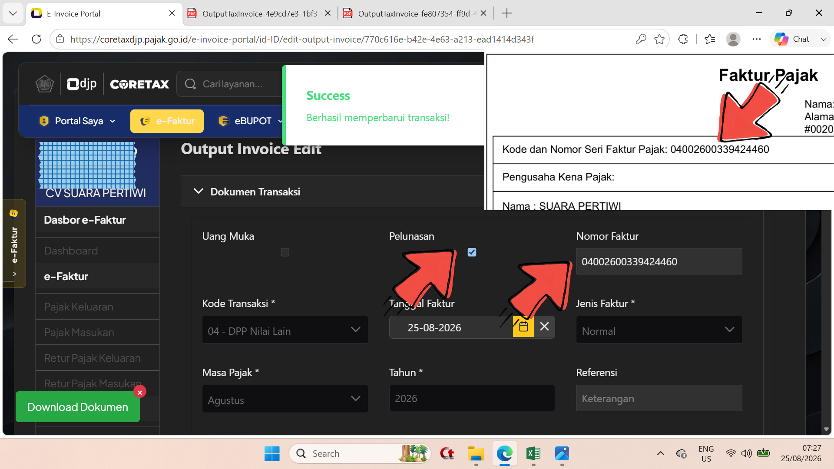Click the Nomor Faktur field

pos(659,261)
